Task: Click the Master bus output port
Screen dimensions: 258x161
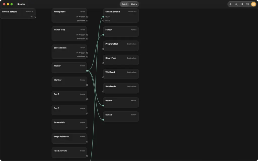Action: (x=87, y=71)
